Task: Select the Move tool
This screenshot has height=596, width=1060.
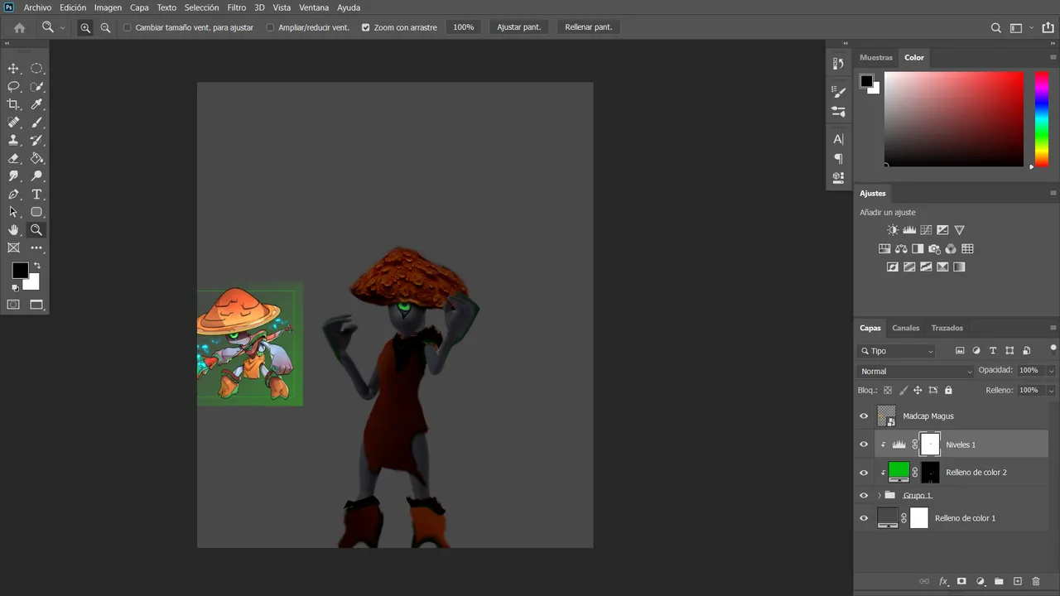Action: click(x=13, y=69)
